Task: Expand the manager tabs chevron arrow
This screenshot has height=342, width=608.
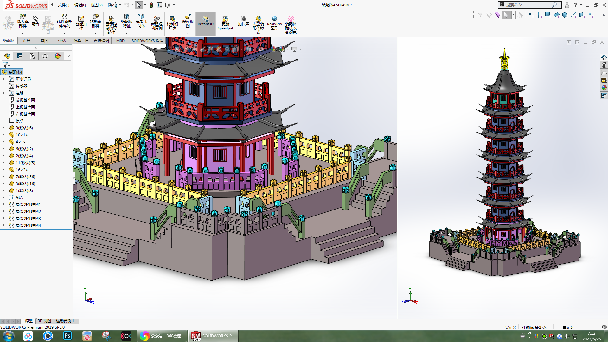Action: pos(68,56)
